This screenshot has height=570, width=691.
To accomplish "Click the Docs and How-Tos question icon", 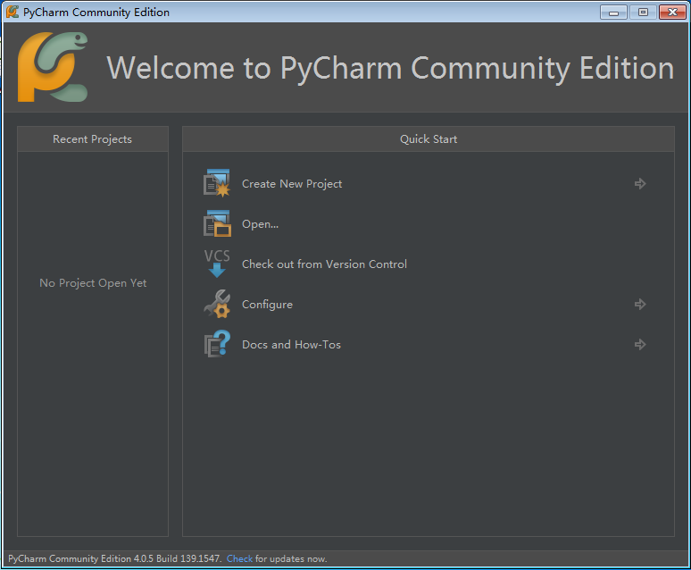I will click(x=217, y=344).
